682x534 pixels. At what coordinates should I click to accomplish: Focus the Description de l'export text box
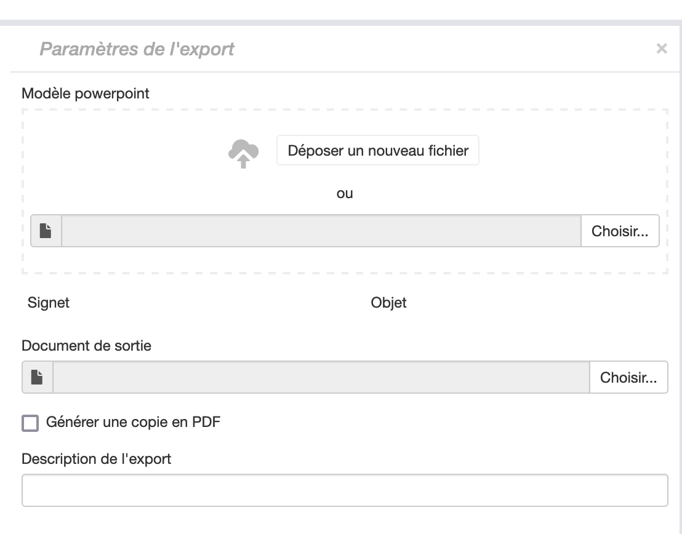[x=345, y=490]
